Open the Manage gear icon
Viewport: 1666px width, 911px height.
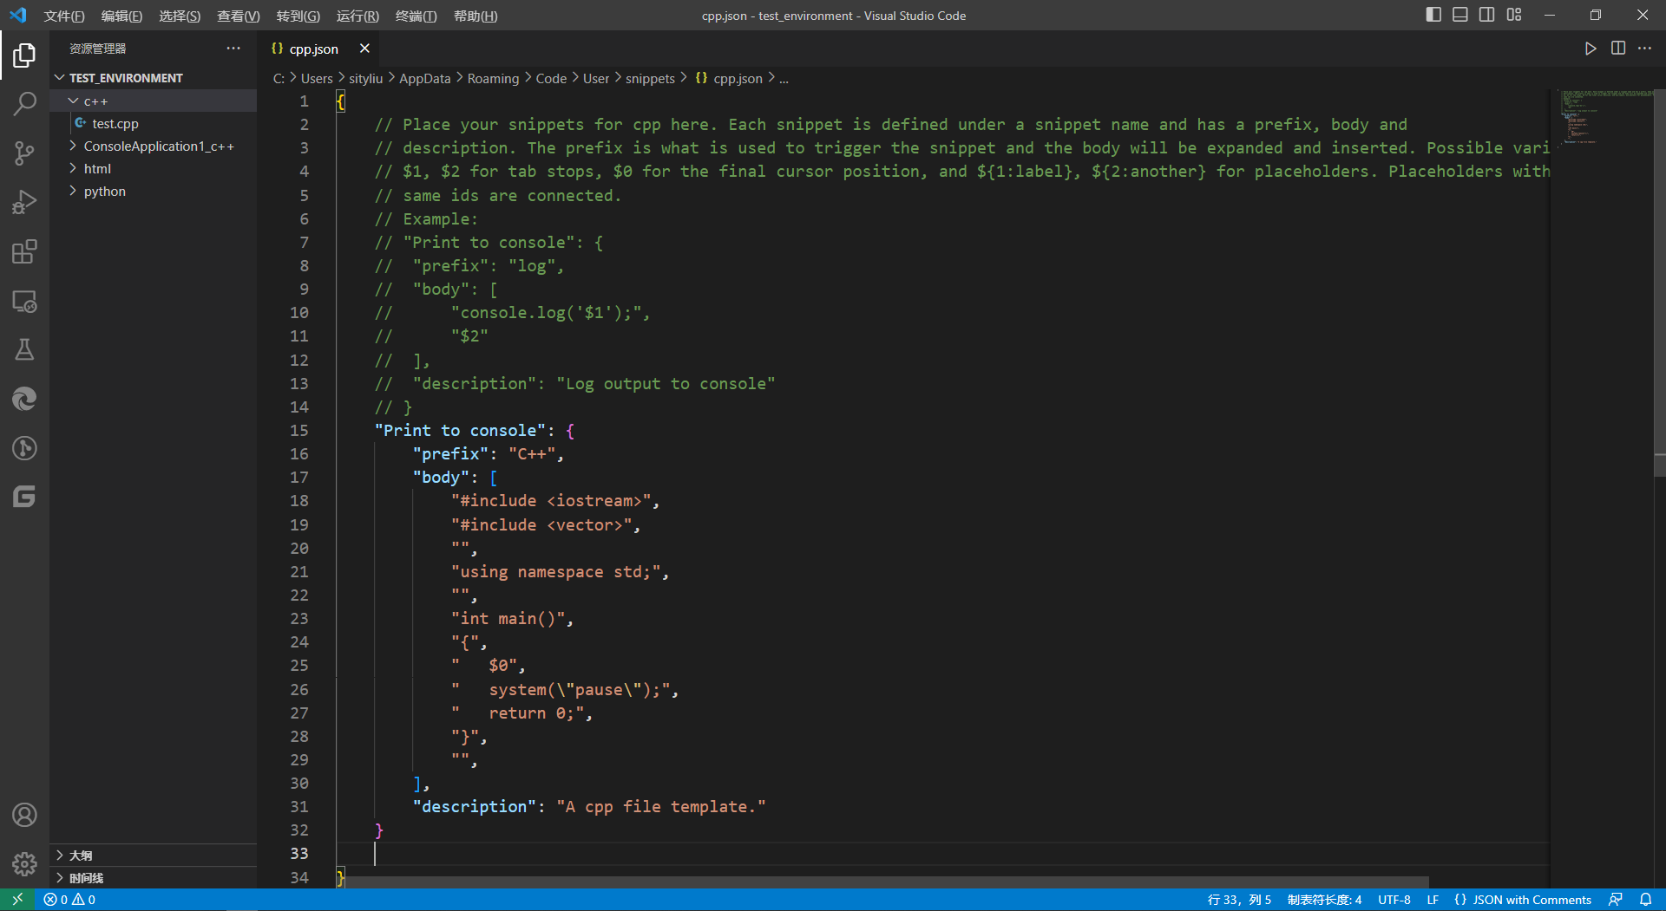(x=24, y=863)
